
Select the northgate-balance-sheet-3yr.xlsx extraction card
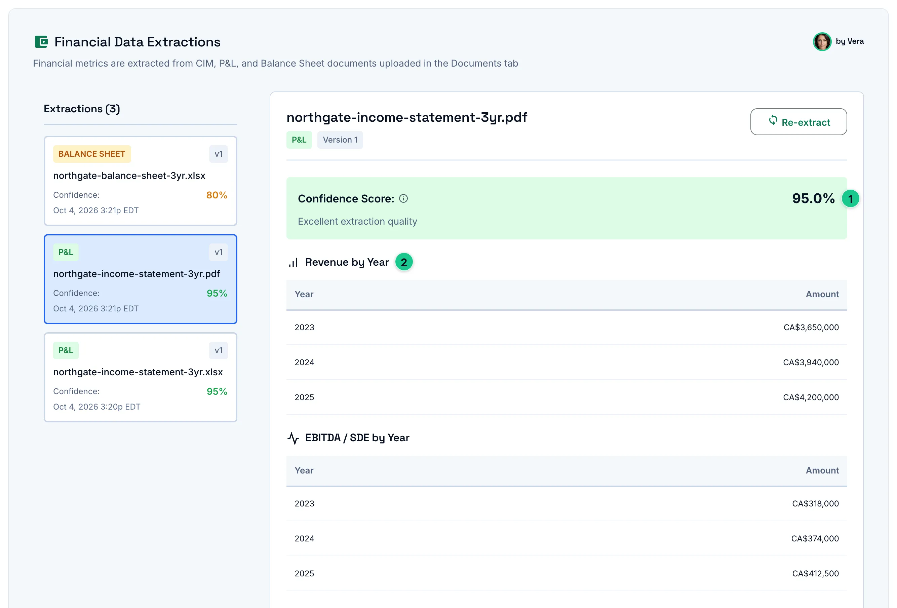141,181
